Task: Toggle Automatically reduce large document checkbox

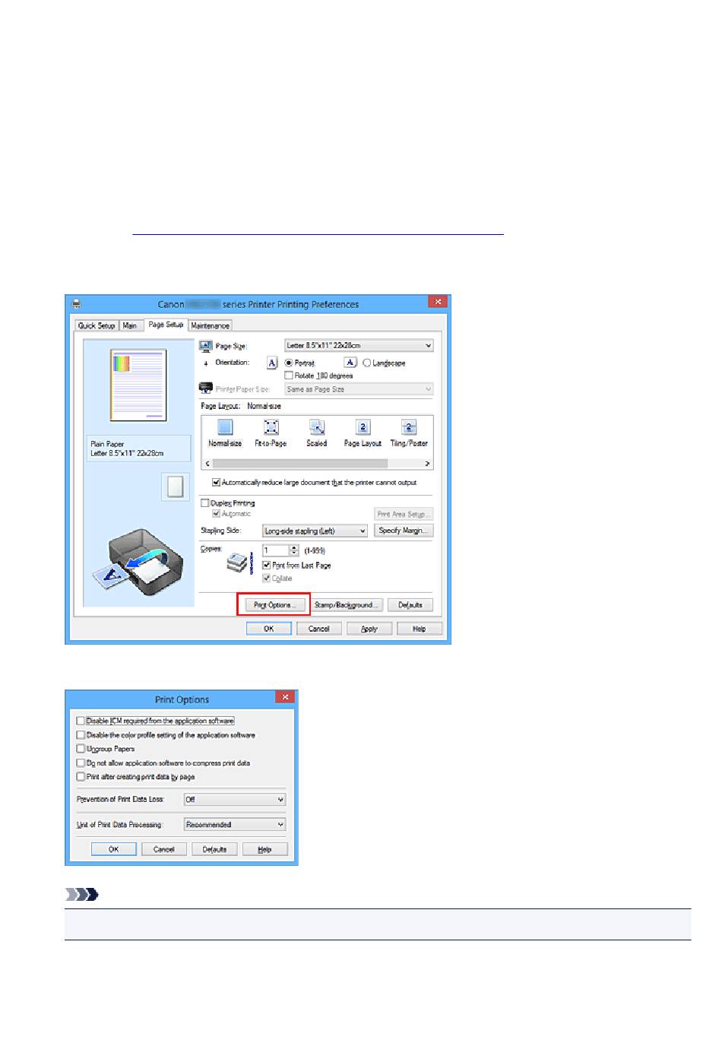Action: click(217, 482)
